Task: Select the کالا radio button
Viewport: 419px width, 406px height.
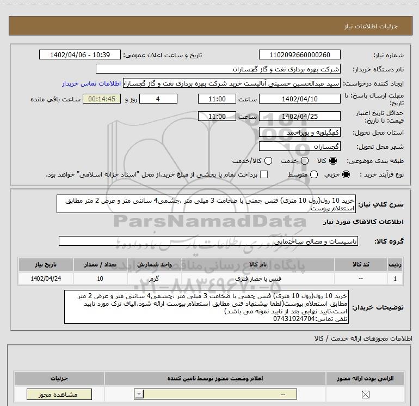Action: point(333,161)
